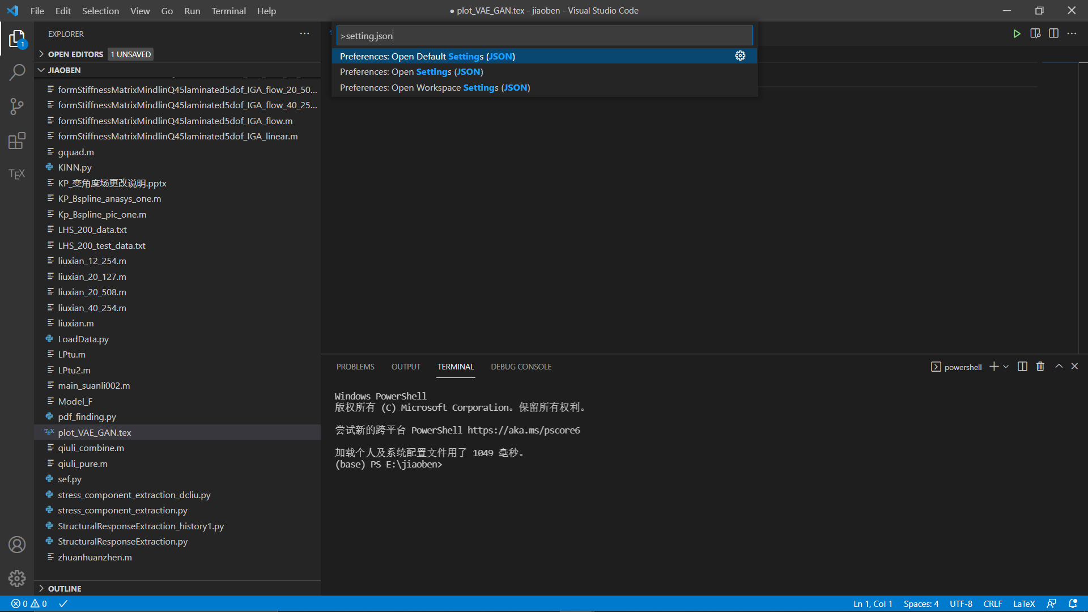The width and height of the screenshot is (1088, 612).
Task: Change line ending via CRLF
Action: [992, 604]
